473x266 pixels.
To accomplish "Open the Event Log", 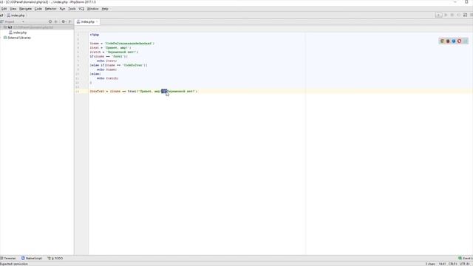I will point(466,259).
